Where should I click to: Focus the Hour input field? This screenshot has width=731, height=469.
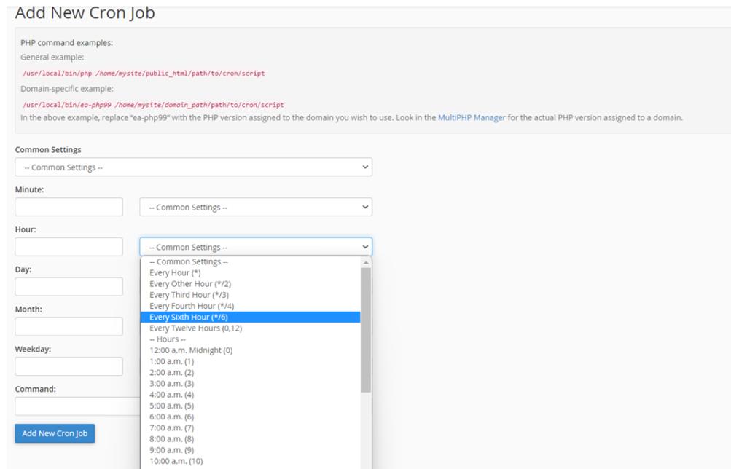tap(69, 247)
